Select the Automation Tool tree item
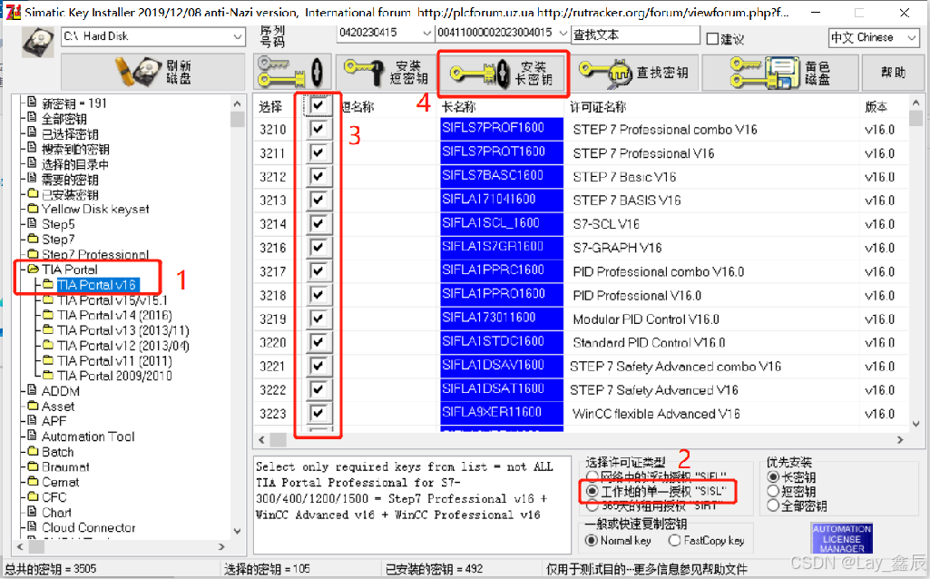 [x=88, y=436]
